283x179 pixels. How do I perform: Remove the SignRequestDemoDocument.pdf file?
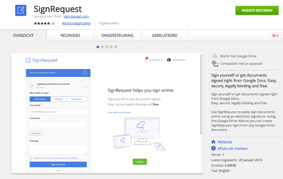point(85,88)
